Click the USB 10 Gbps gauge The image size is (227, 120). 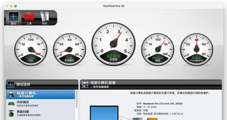click(31, 49)
